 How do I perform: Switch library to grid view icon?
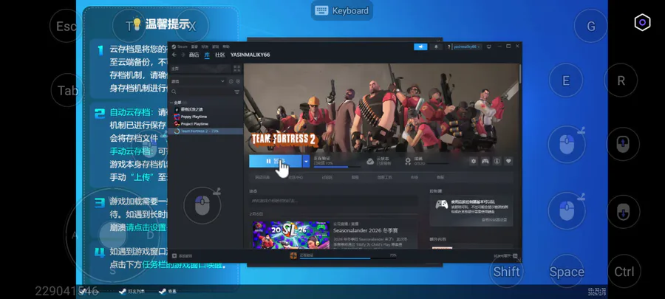point(236,68)
